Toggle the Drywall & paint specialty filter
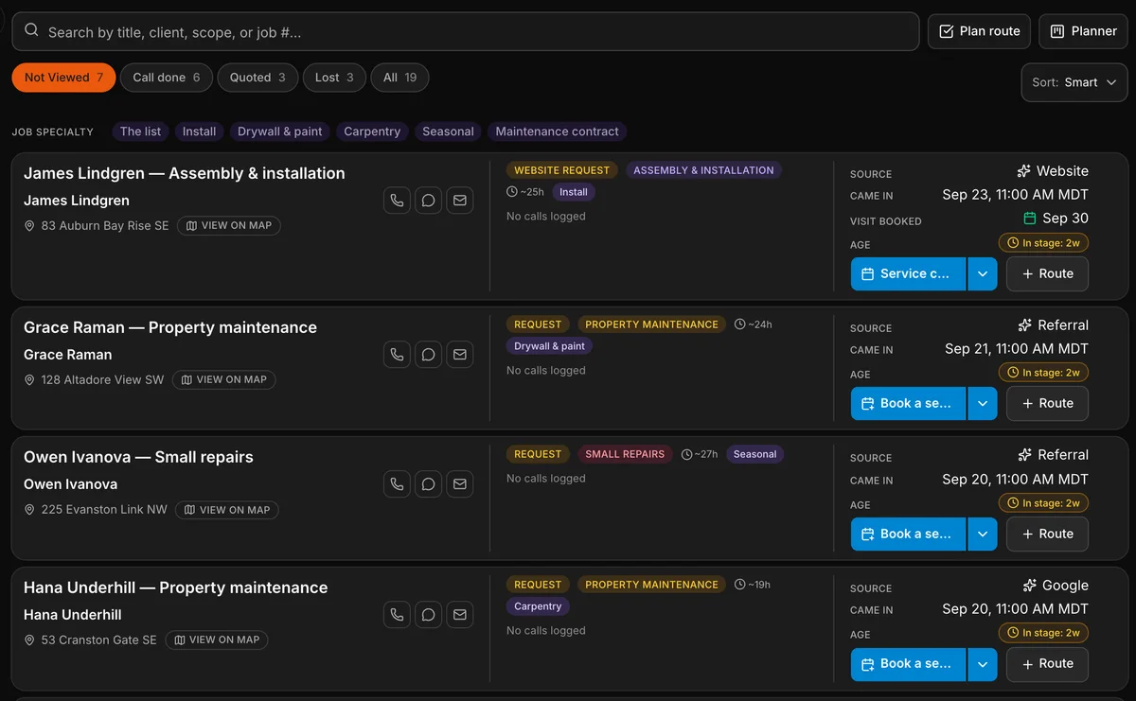The image size is (1136, 701). 280,131
